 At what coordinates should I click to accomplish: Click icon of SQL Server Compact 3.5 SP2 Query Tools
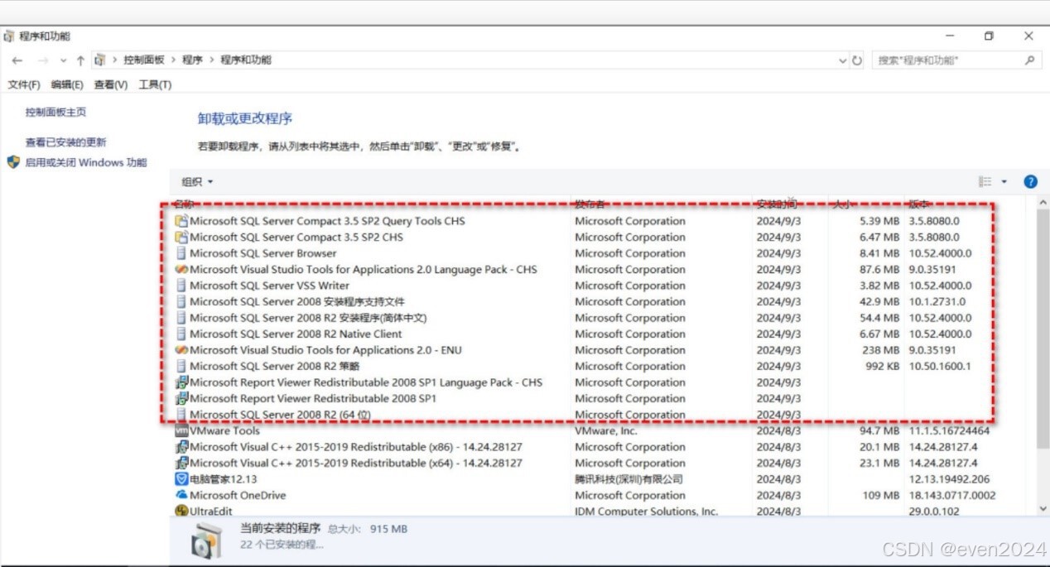(181, 221)
